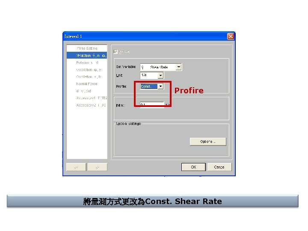Click the Cancel button
The height and width of the screenshot is (231, 308).
tap(219, 167)
